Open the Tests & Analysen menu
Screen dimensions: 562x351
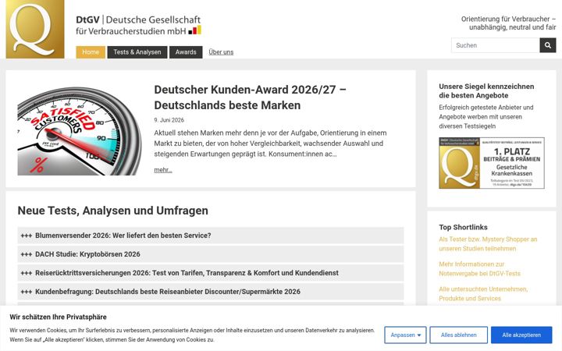[137, 52]
